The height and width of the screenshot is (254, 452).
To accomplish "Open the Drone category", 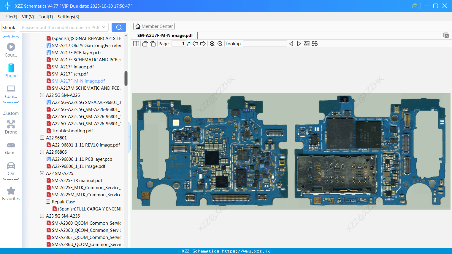I will click(11, 127).
